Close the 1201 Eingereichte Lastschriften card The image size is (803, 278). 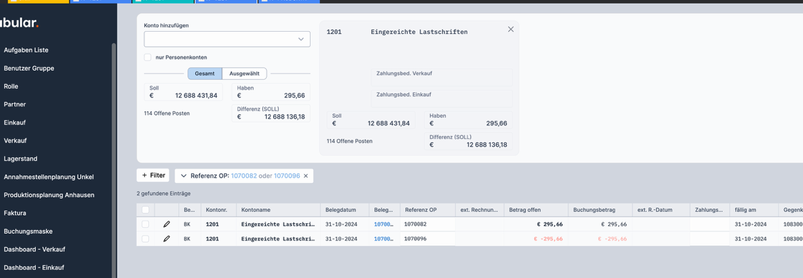[x=511, y=29]
